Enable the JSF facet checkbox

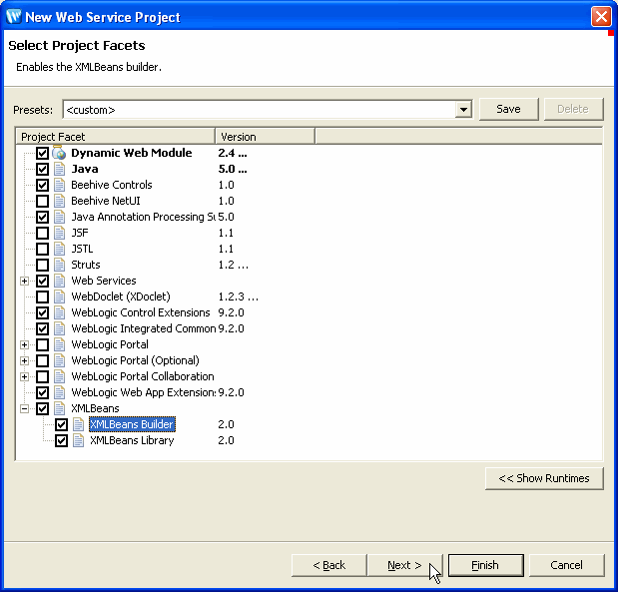point(43,233)
